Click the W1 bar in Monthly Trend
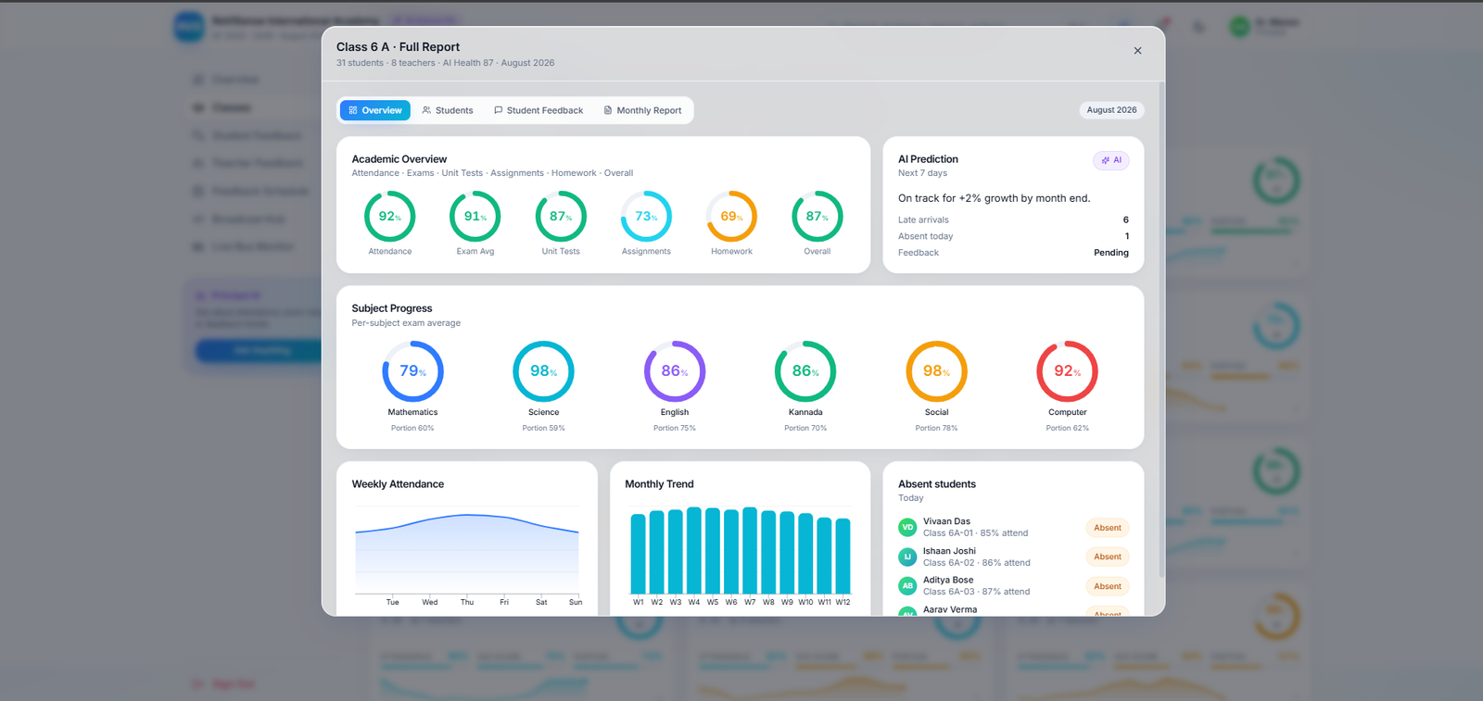 pyautogui.click(x=639, y=554)
